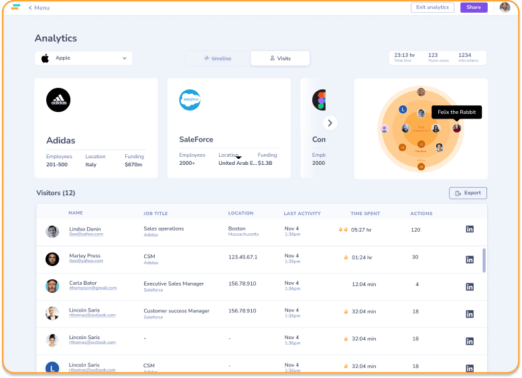The width and height of the screenshot is (522, 378).
Task: Sort by the LOCATION column header
Action: pos(241,213)
